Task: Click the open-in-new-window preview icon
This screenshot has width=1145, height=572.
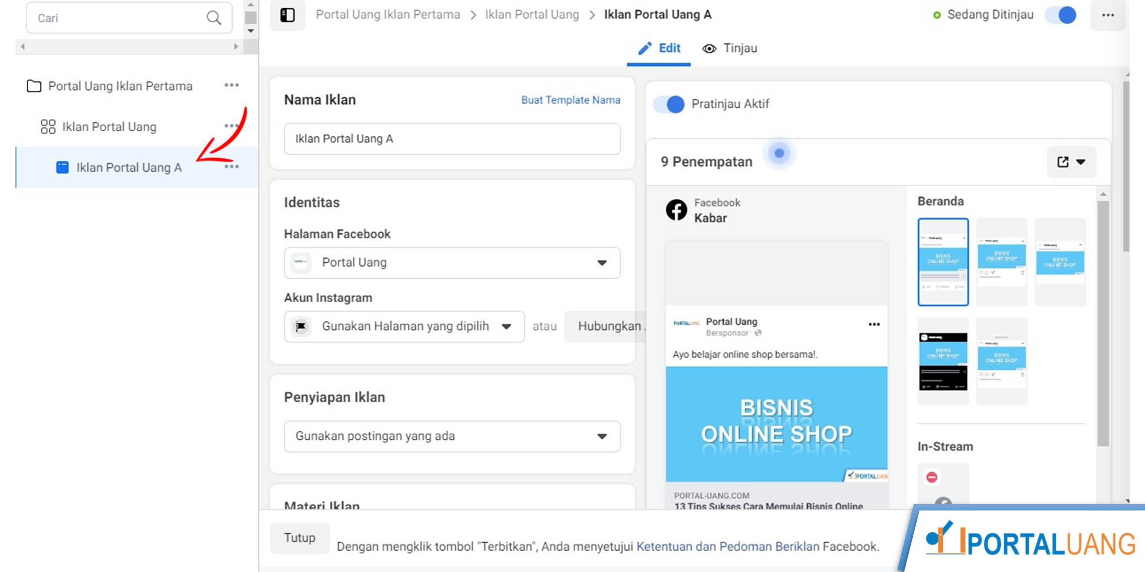Action: pyautogui.click(x=1063, y=162)
